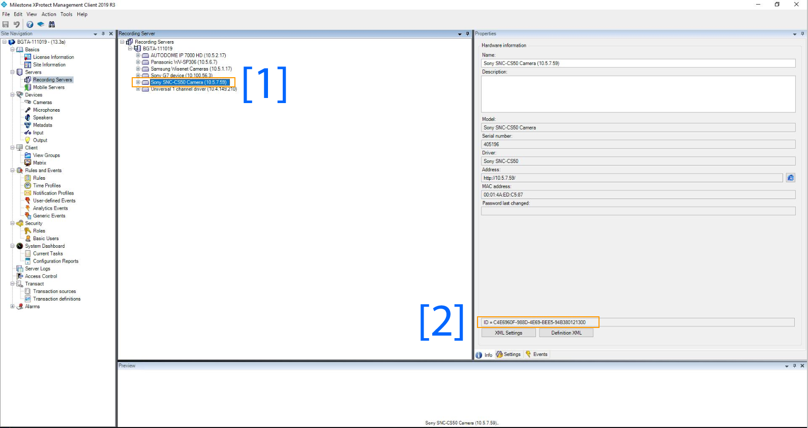Image resolution: width=808 pixels, height=428 pixels.
Task: Open Help via blue question icon
Action: (x=30, y=24)
